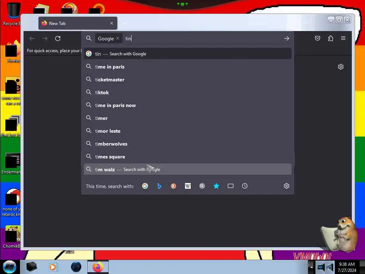Image resolution: width=365 pixels, height=274 pixels.
Task: Click the taskbar clock showing 9:38 AM
Action: [347, 267]
